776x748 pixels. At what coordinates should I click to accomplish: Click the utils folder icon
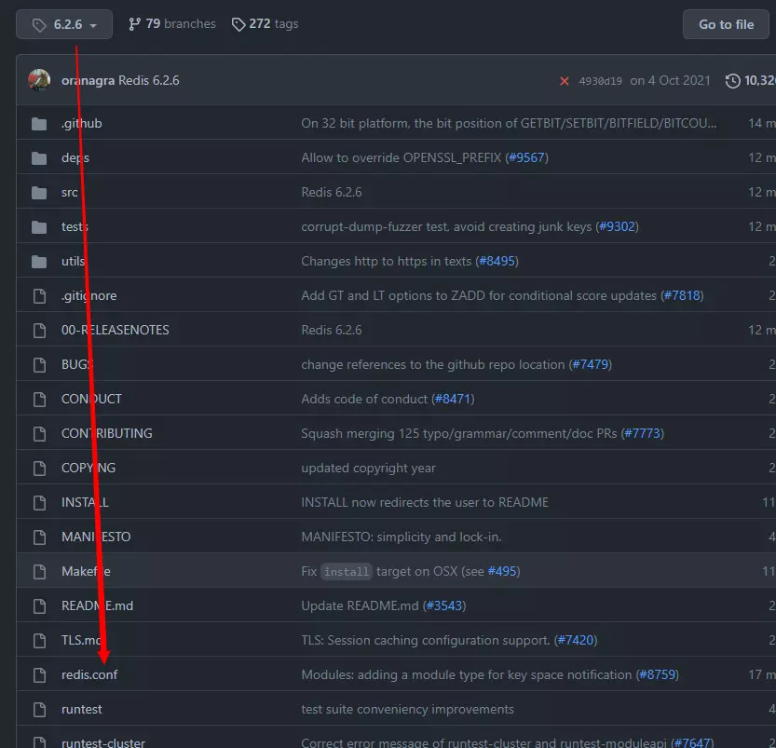click(x=39, y=262)
